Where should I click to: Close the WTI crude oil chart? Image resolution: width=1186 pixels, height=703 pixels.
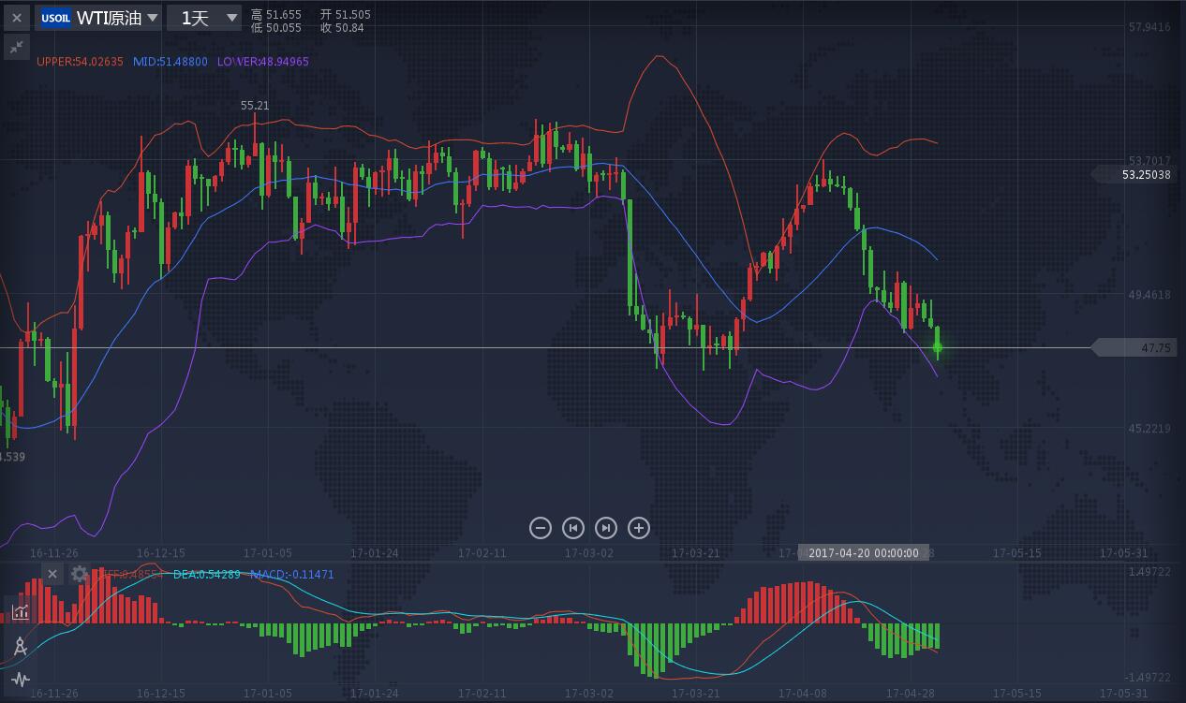click(x=17, y=18)
